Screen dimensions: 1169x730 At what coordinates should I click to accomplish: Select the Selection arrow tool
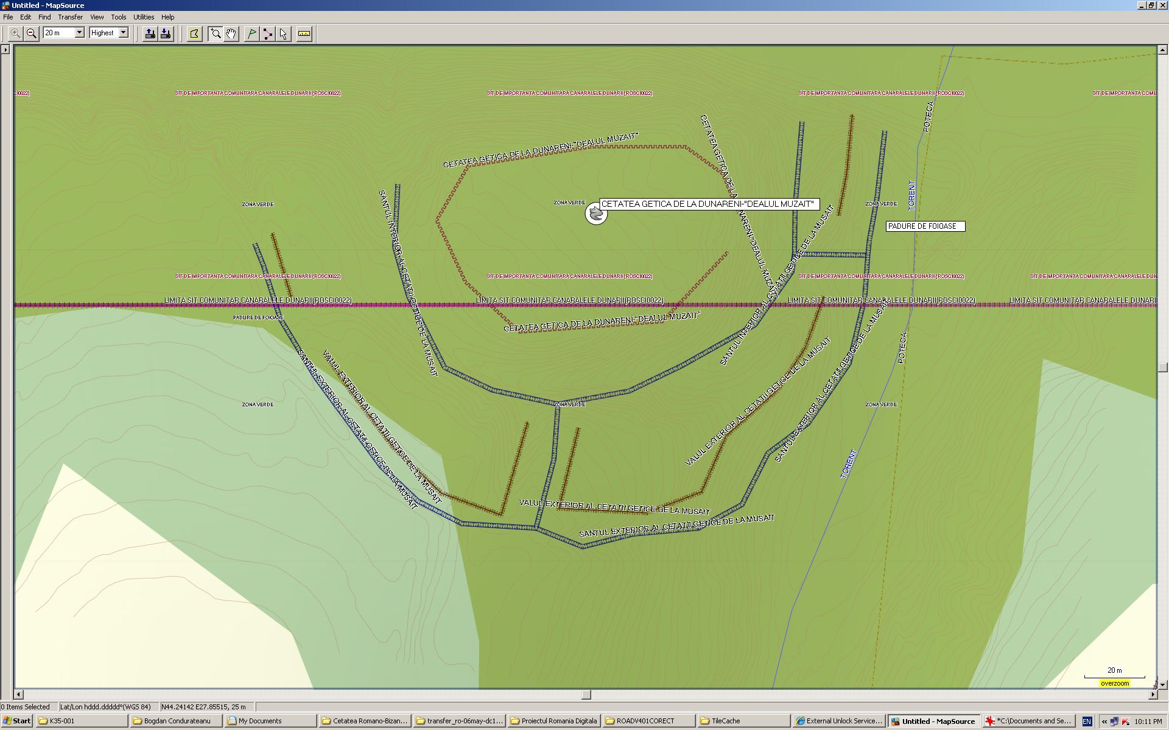point(283,33)
